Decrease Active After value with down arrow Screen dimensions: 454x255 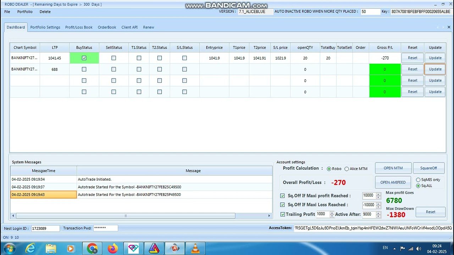click(378, 216)
